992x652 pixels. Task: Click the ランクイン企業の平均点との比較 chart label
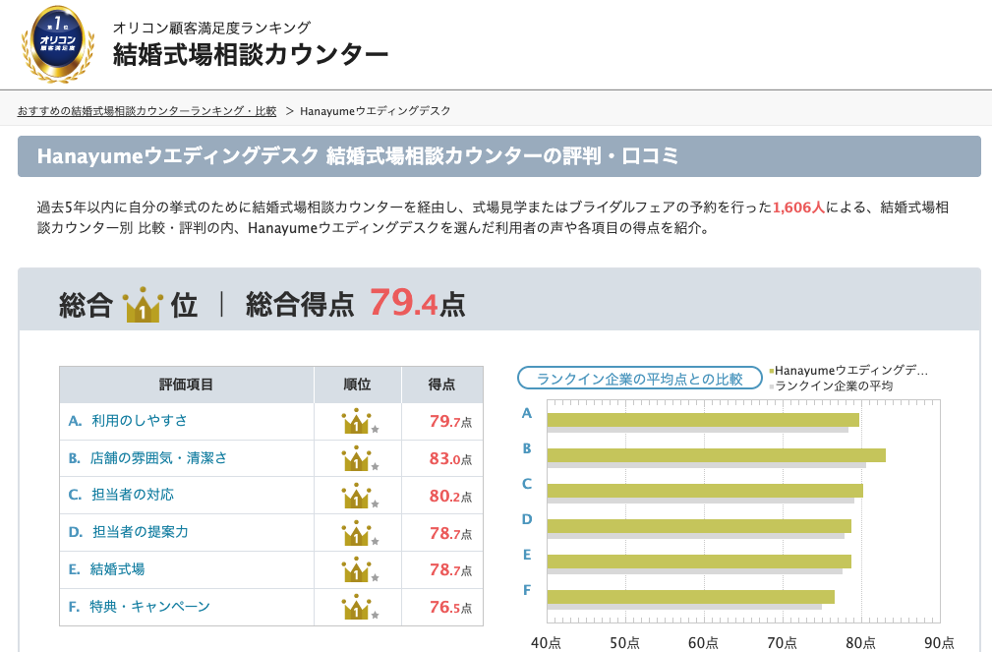(x=640, y=379)
